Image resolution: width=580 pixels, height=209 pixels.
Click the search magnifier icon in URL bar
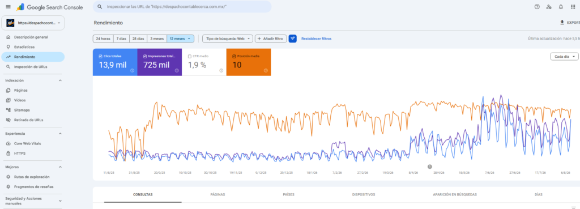[100, 7]
